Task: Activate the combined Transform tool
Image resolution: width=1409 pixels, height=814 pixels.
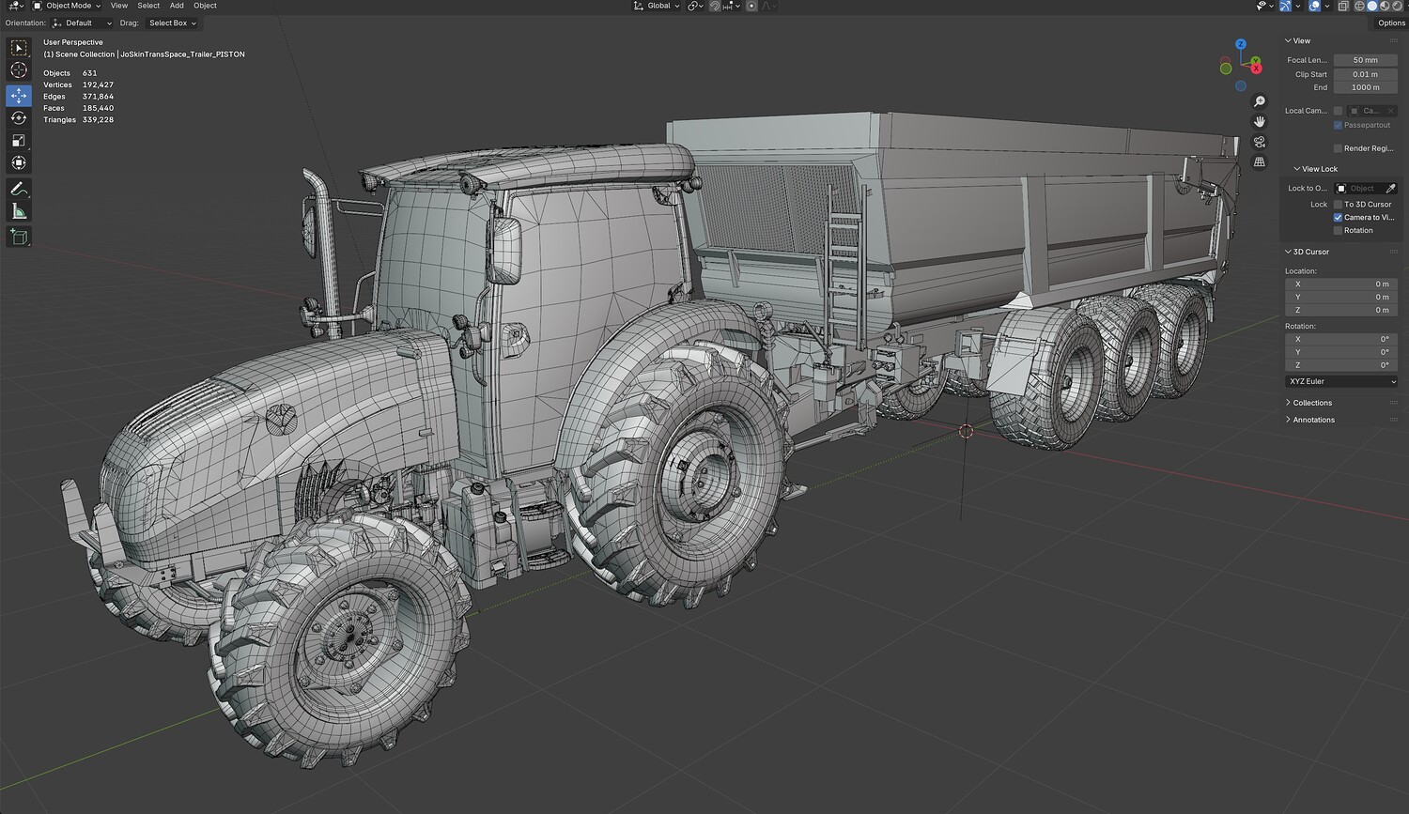Action: 19,163
